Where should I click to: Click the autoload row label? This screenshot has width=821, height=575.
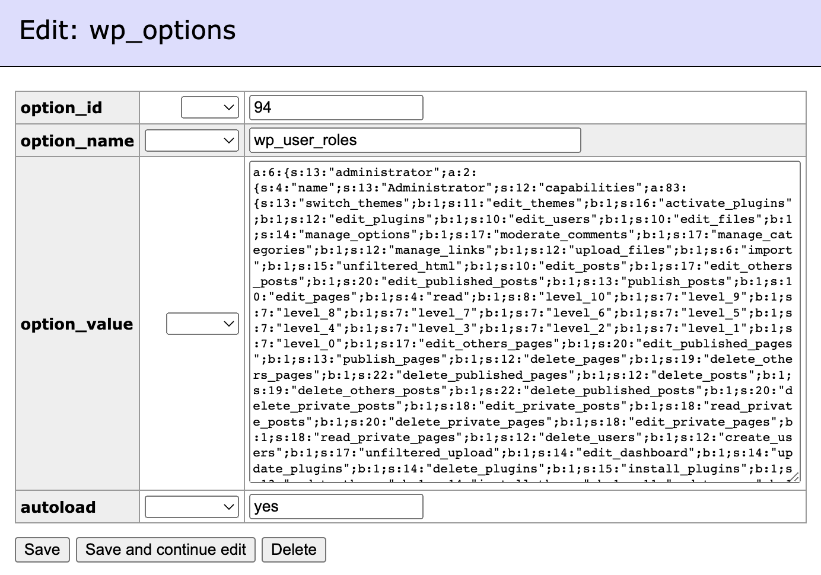[x=58, y=507]
